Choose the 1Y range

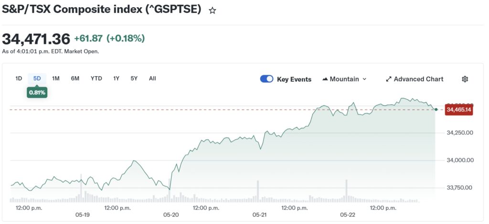(x=117, y=78)
